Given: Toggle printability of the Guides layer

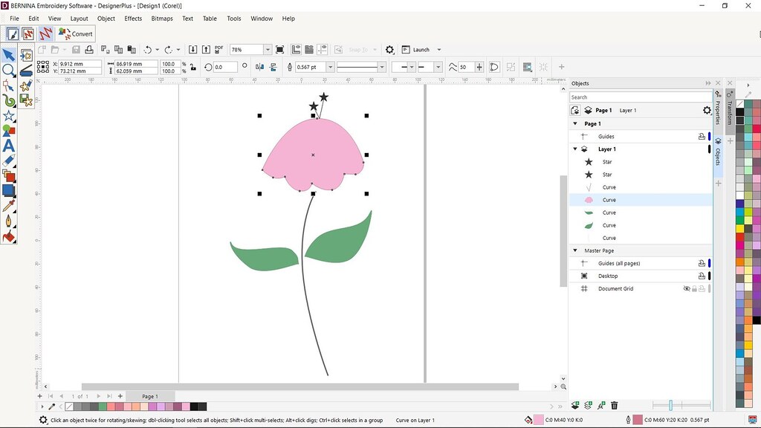Looking at the screenshot, I should (x=701, y=136).
